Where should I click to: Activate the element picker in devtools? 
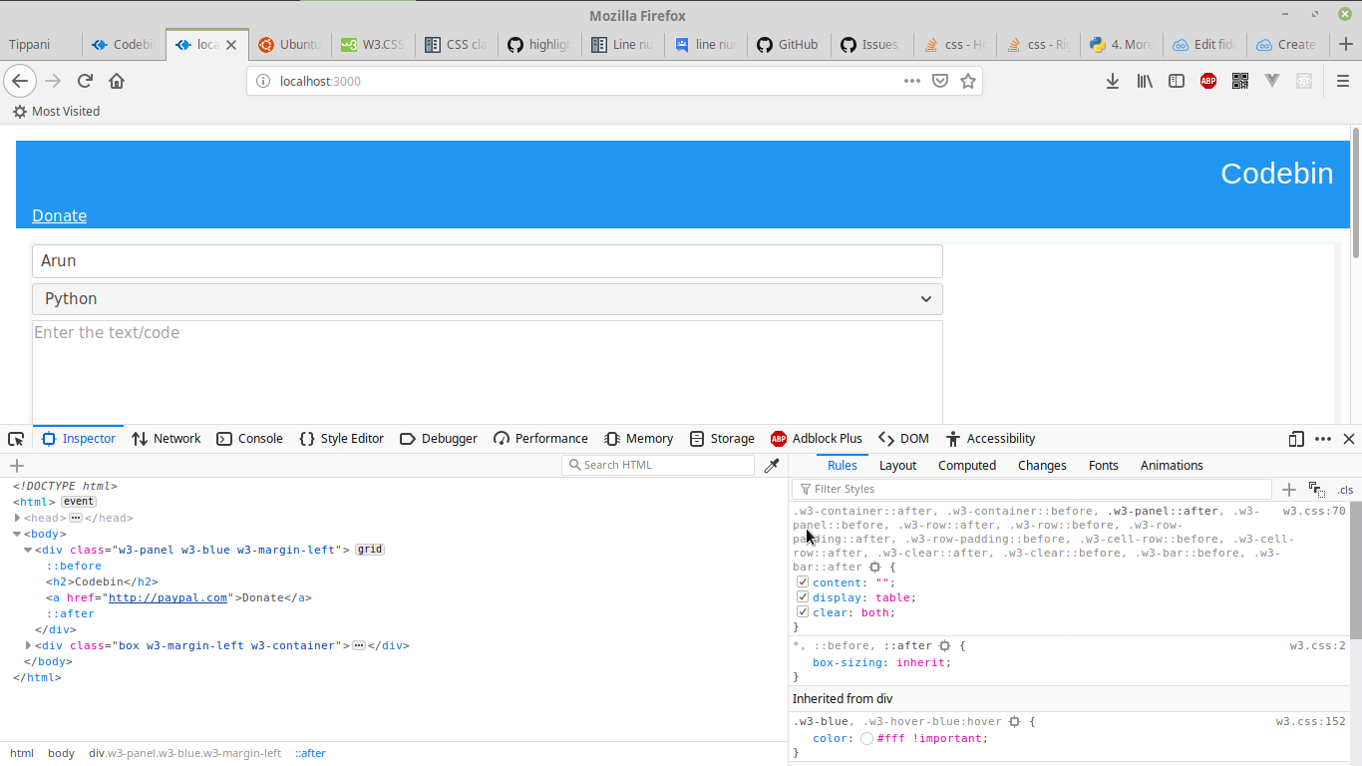point(16,439)
